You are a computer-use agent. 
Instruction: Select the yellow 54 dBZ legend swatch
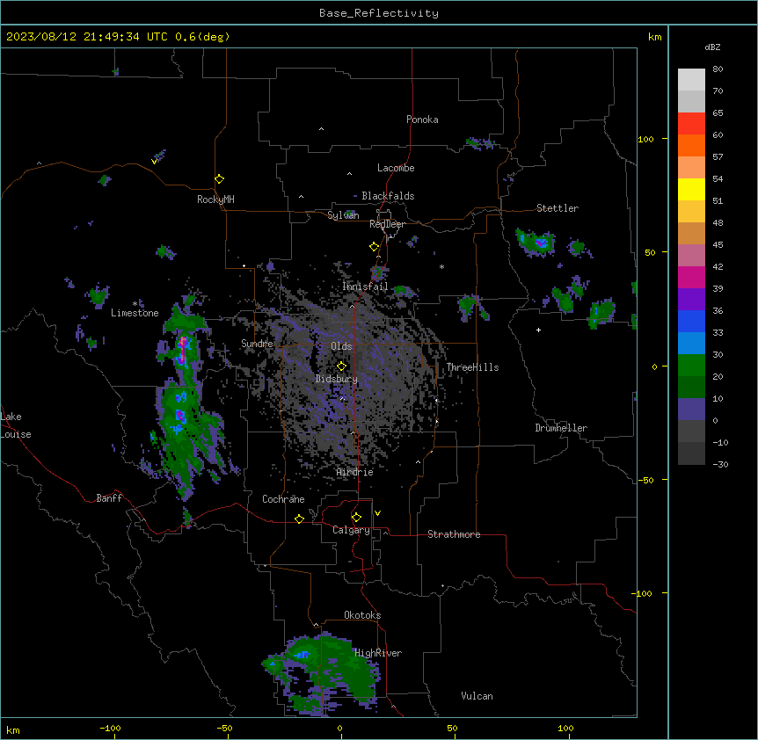[x=691, y=189]
